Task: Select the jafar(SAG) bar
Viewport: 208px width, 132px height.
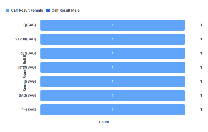Action: 113,67
